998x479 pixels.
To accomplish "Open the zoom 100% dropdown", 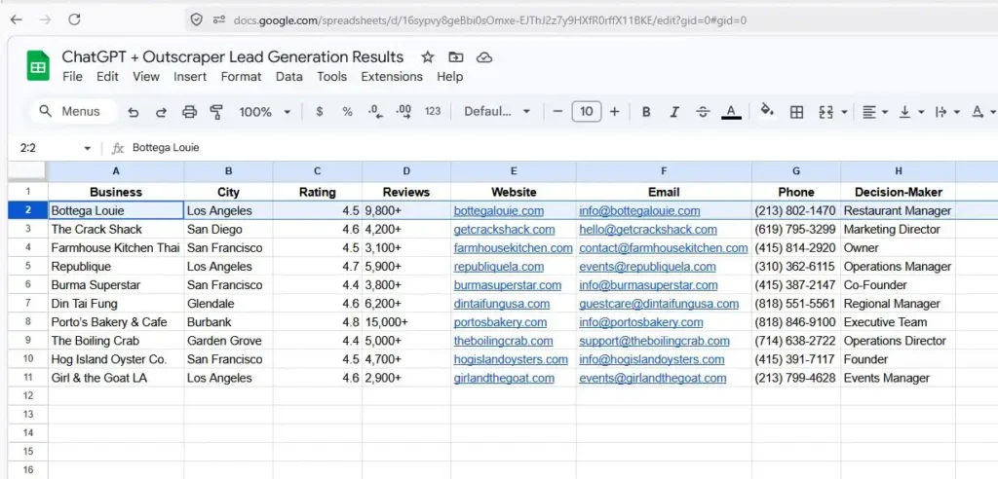I will pyautogui.click(x=264, y=112).
